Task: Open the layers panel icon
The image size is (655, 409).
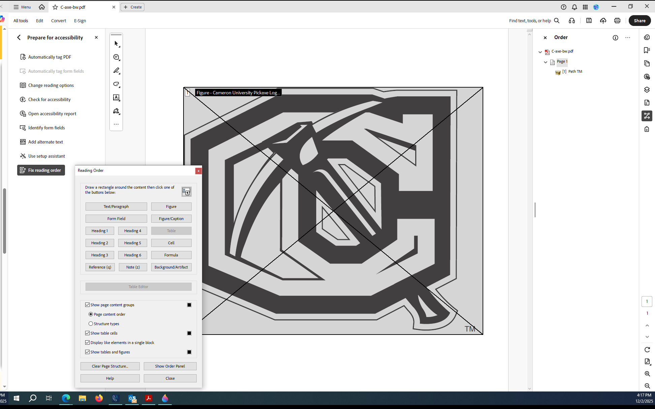Action: point(647,90)
